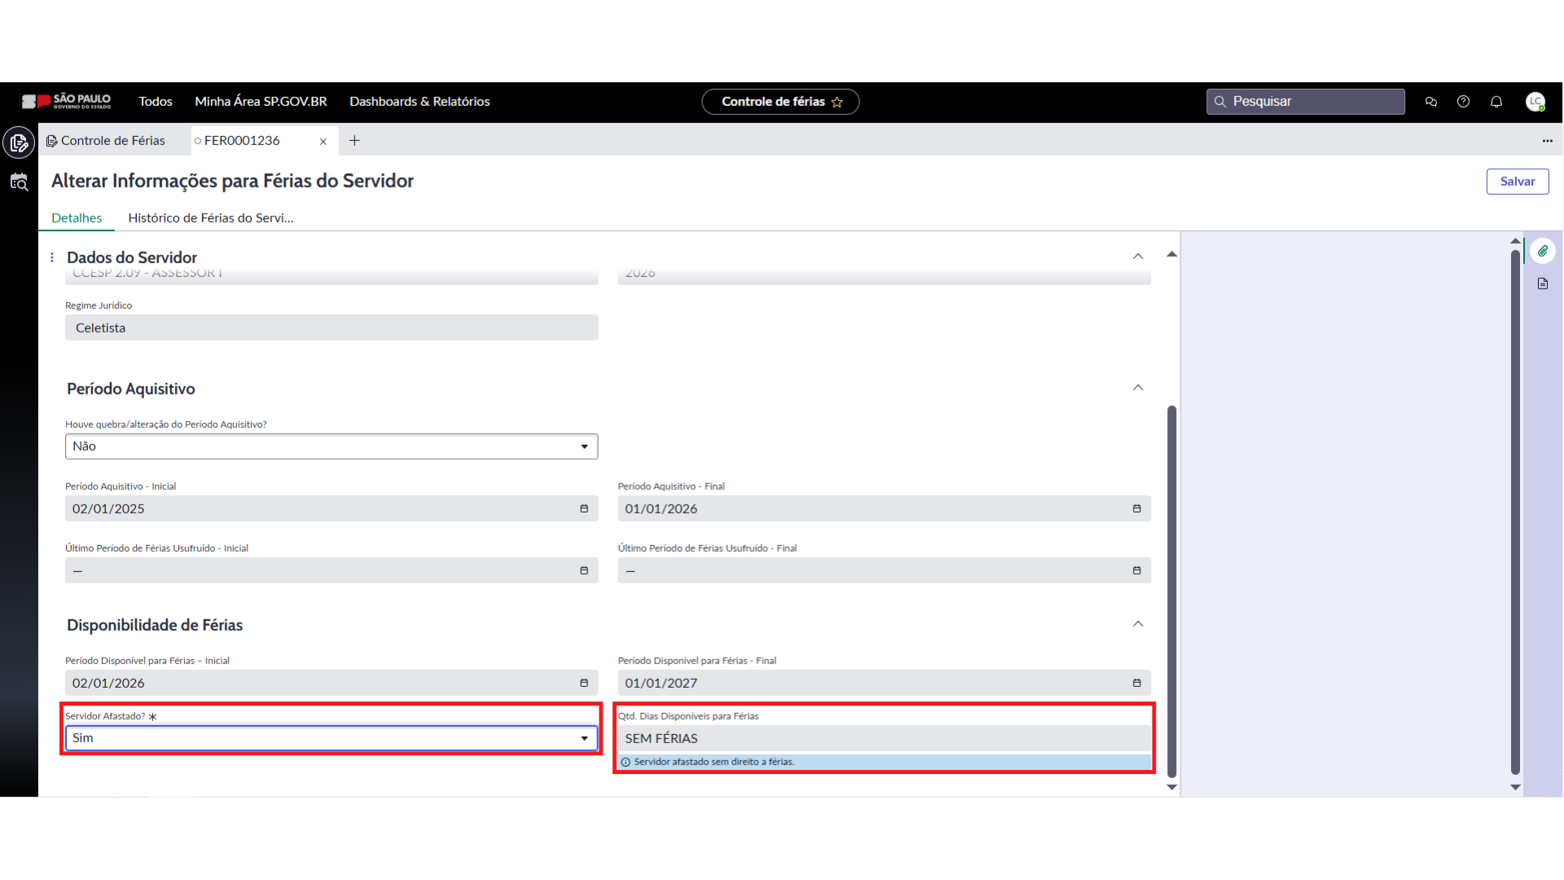
Task: Collapse the Disponibilidade de Férias section
Action: pos(1138,624)
